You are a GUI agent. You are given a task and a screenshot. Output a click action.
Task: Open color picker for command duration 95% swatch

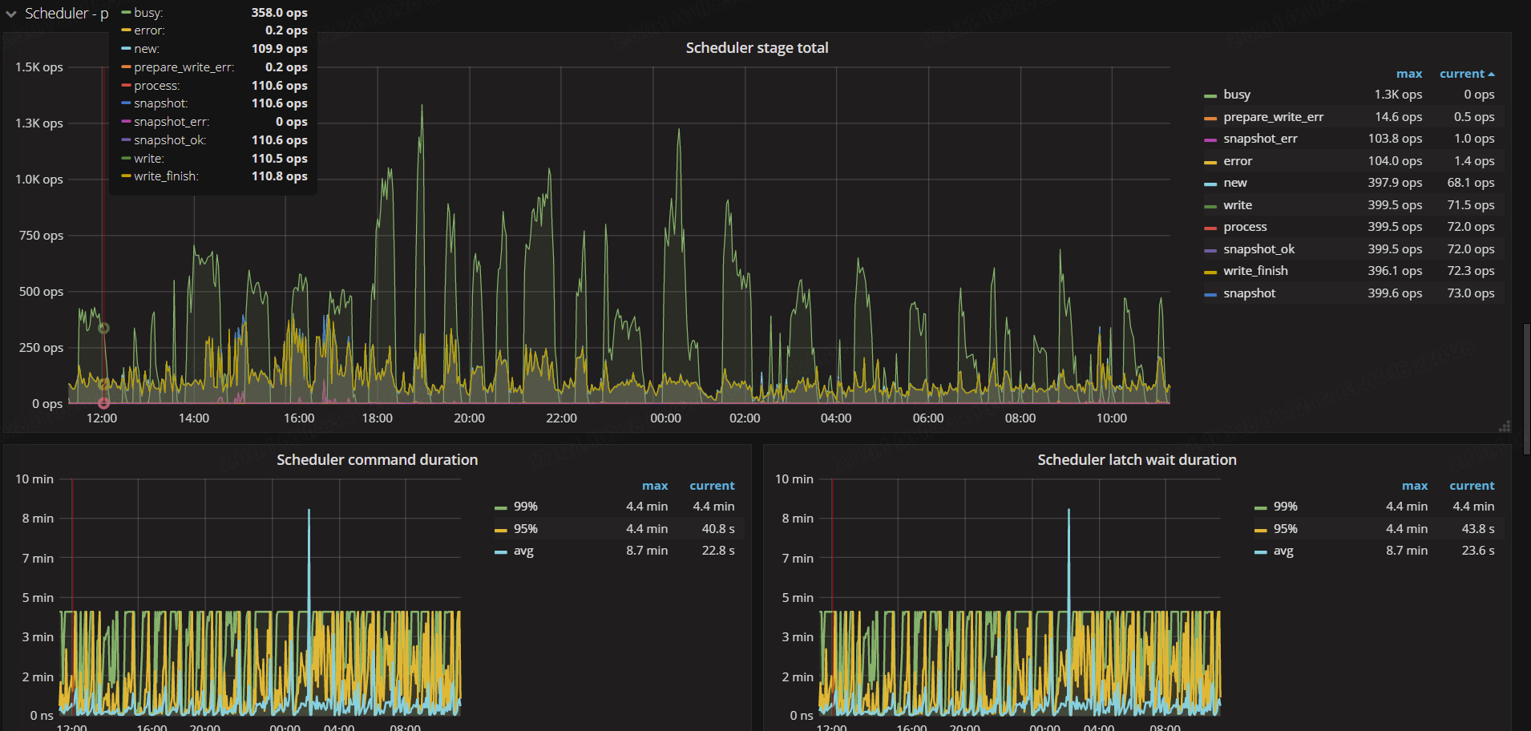[501, 530]
